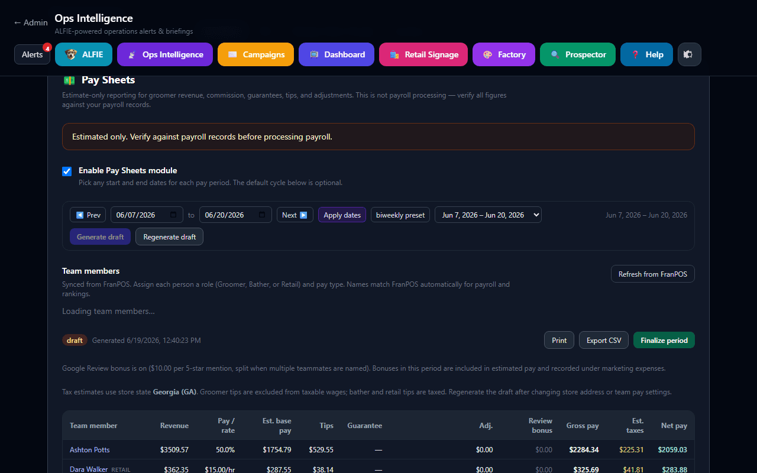
Task: Uncheck Enable Pay Sheets module checkbox
Action: 67,171
